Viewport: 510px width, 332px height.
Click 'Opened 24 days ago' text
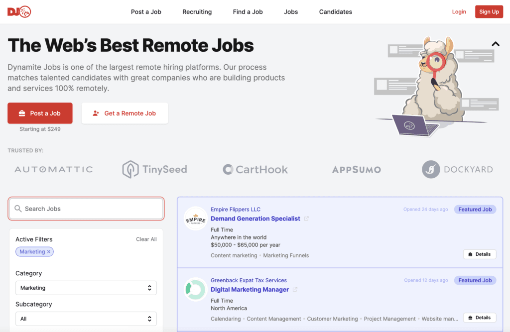point(426,210)
